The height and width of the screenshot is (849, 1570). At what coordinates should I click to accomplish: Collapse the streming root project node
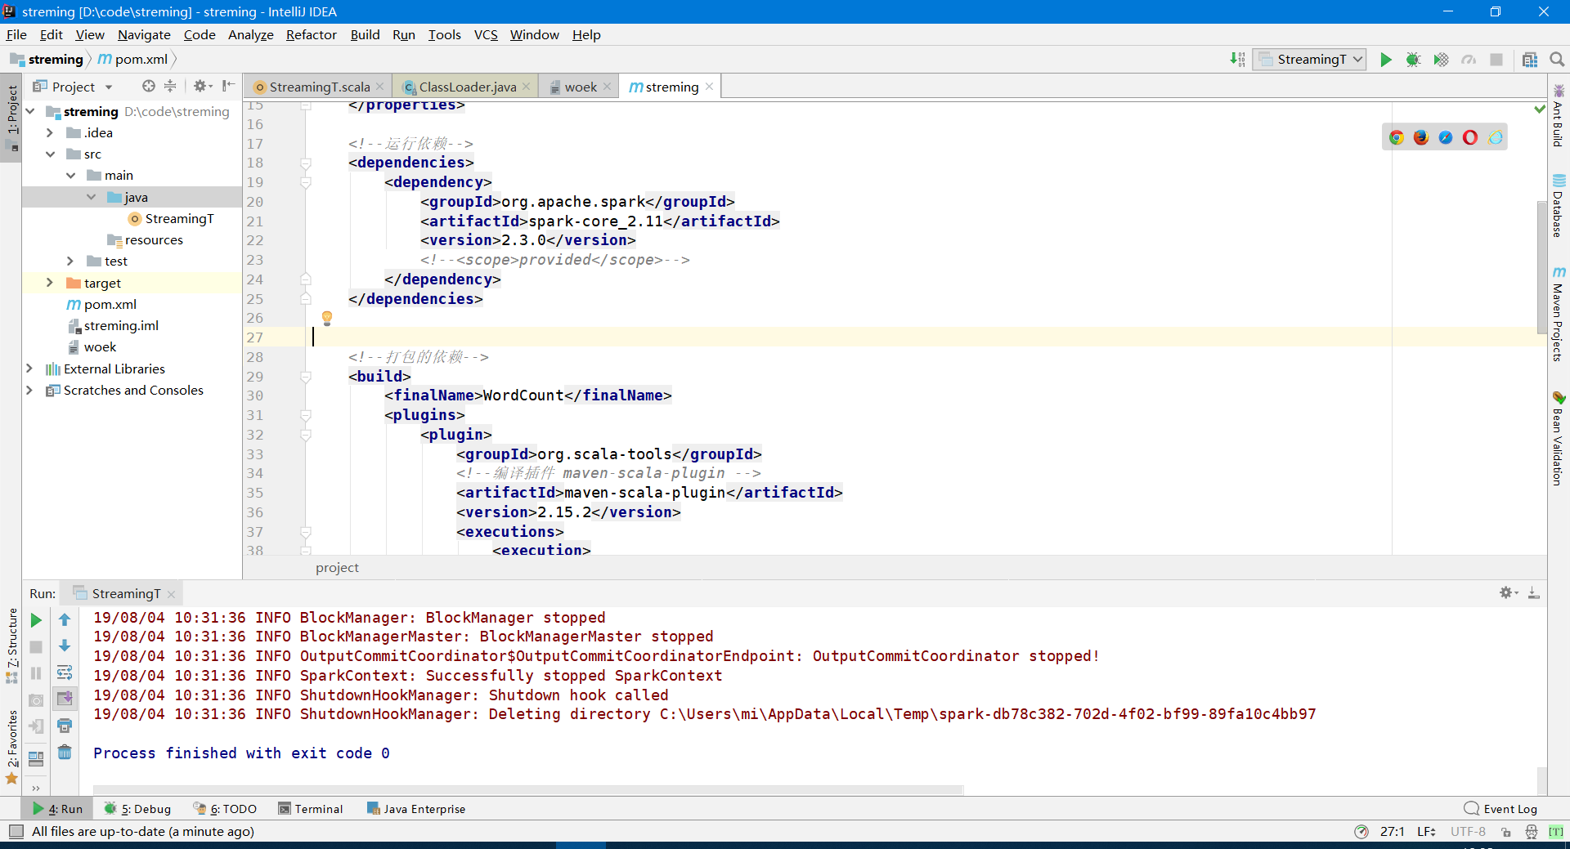[x=30, y=111]
